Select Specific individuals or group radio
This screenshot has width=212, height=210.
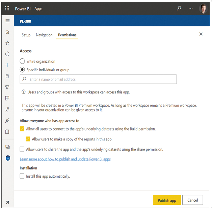[22, 70]
